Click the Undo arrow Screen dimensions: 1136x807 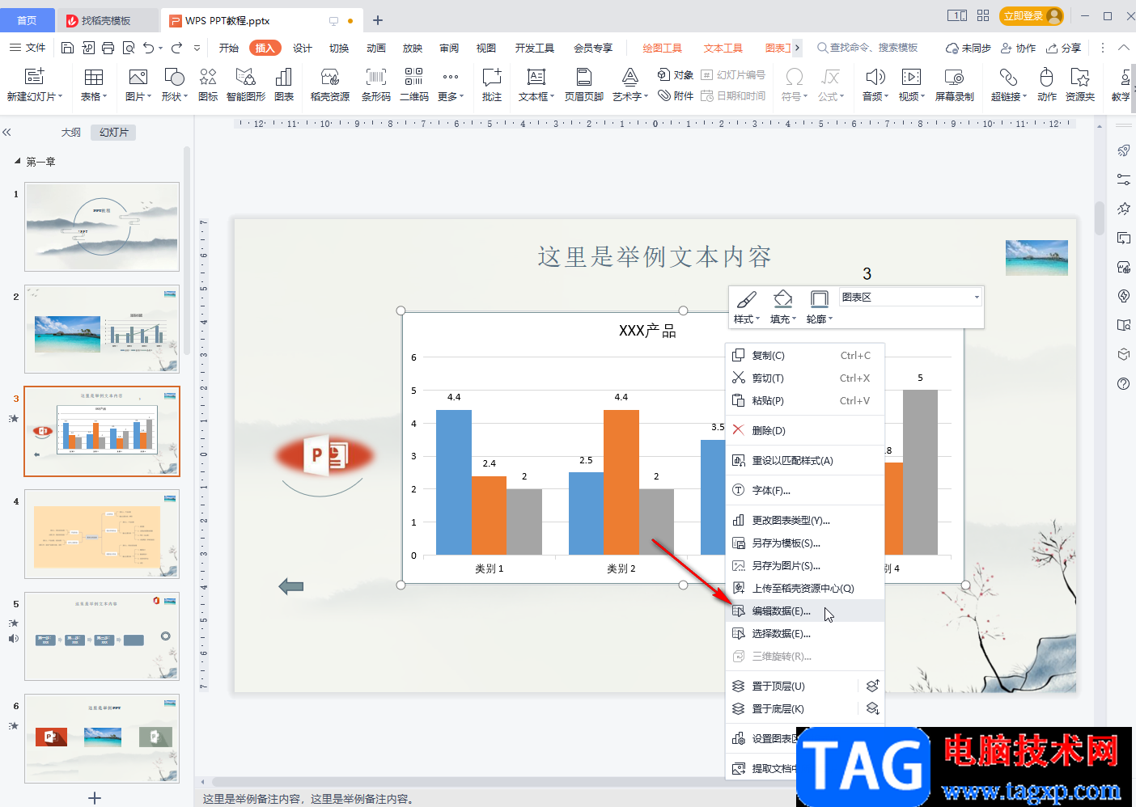tap(148, 48)
